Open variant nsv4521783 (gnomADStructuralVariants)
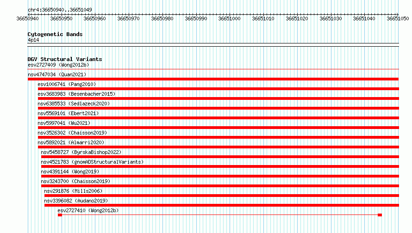412x233 pixels. coord(92,162)
